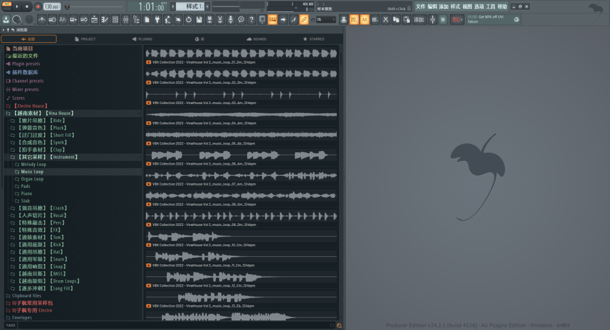
Task: Open the snap selector dropdown
Action: (x=326, y=20)
